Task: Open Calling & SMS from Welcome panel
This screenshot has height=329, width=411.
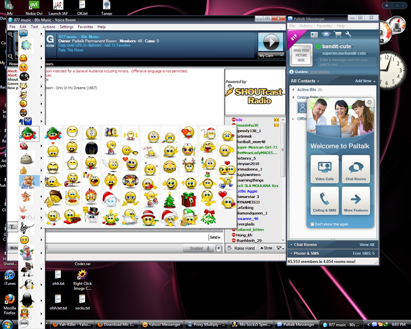Action: coord(324,200)
